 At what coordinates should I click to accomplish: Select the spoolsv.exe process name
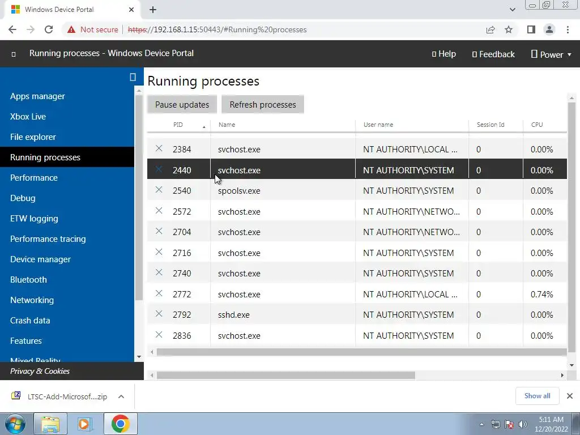pyautogui.click(x=239, y=191)
